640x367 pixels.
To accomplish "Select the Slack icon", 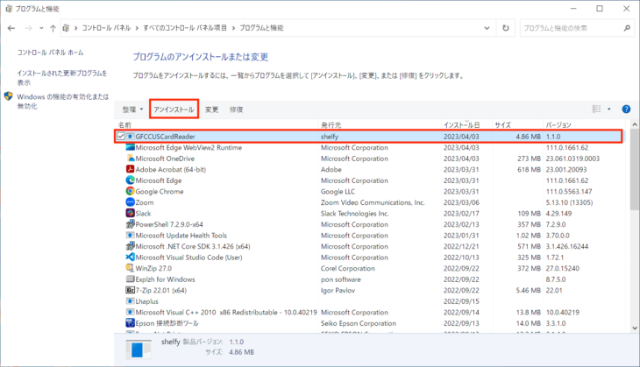I will click(131, 213).
